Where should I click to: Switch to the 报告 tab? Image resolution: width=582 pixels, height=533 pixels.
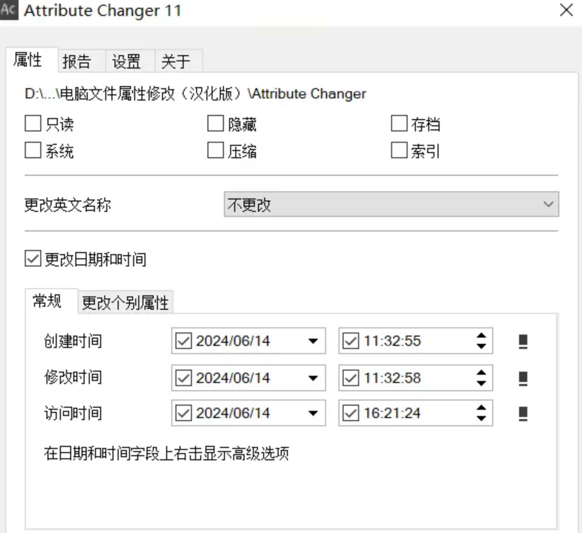coord(77,62)
